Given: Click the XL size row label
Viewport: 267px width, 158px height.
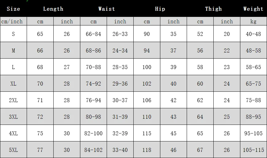Looking at the screenshot, I should pyautogui.click(x=13, y=83).
